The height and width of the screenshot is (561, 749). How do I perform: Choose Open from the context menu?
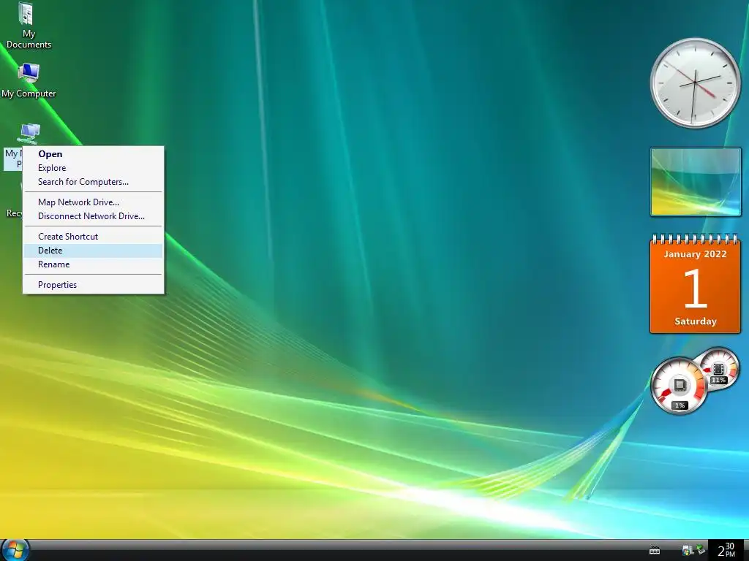(93, 154)
